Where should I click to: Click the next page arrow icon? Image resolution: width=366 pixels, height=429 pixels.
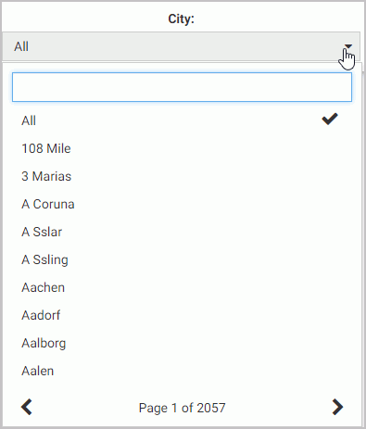(337, 407)
